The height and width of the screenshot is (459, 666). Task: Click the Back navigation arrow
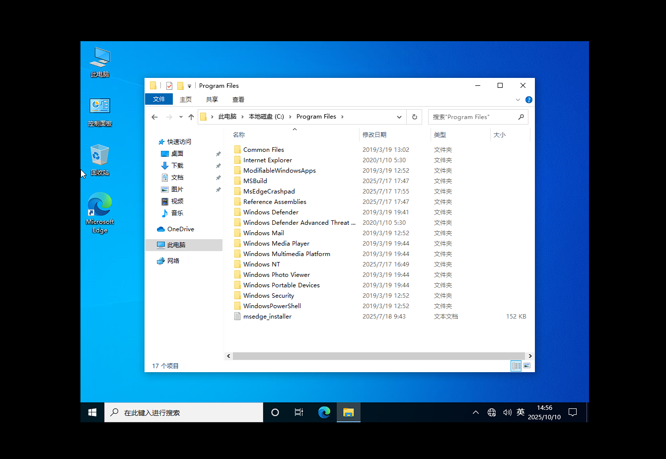click(x=154, y=117)
